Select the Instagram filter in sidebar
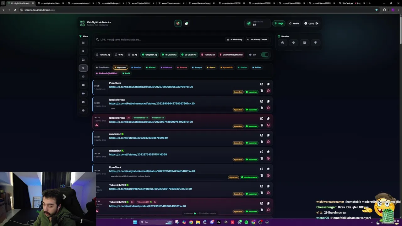This screenshot has height=226, width=402. point(83,77)
